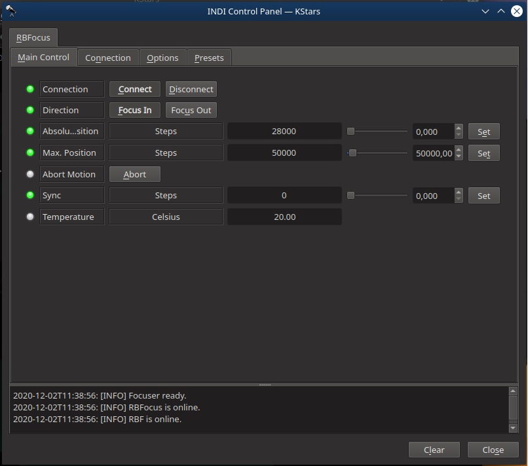Open the Options tab
528x466 pixels.
coord(162,58)
